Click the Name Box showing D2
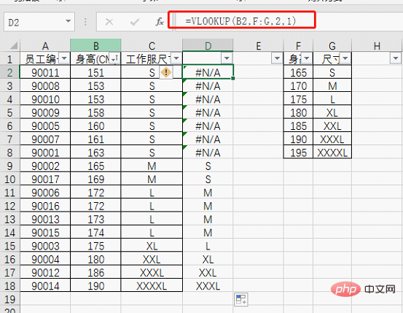The image size is (403, 313). (x=39, y=22)
